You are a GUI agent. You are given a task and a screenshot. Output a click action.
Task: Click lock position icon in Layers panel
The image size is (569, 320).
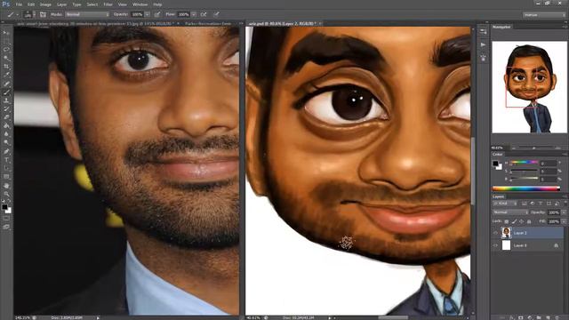point(522,221)
